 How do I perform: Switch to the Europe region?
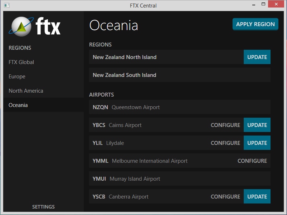click(x=17, y=77)
